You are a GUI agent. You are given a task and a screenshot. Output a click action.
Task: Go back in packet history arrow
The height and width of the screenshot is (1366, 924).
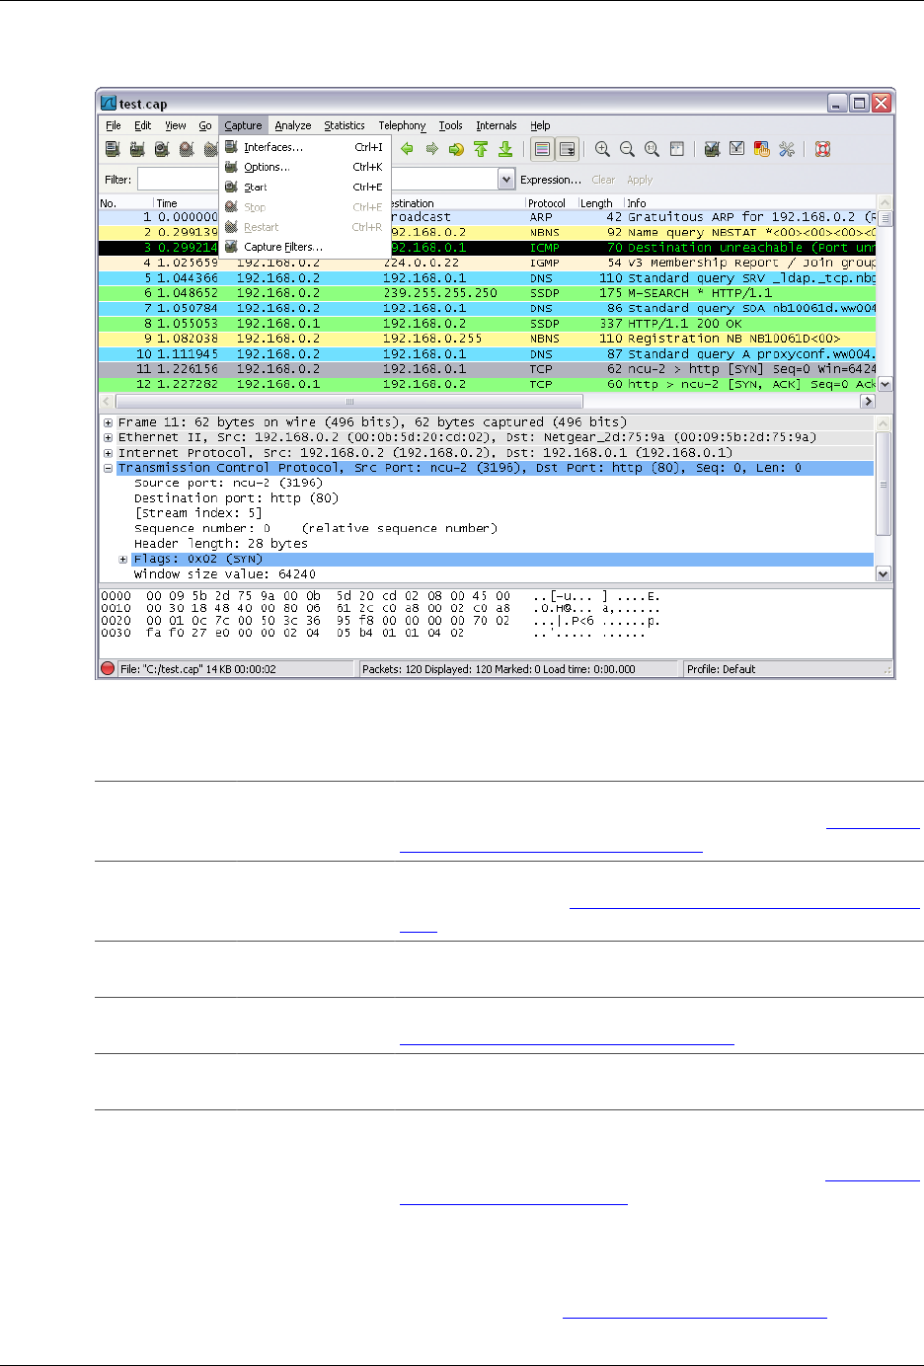click(407, 149)
